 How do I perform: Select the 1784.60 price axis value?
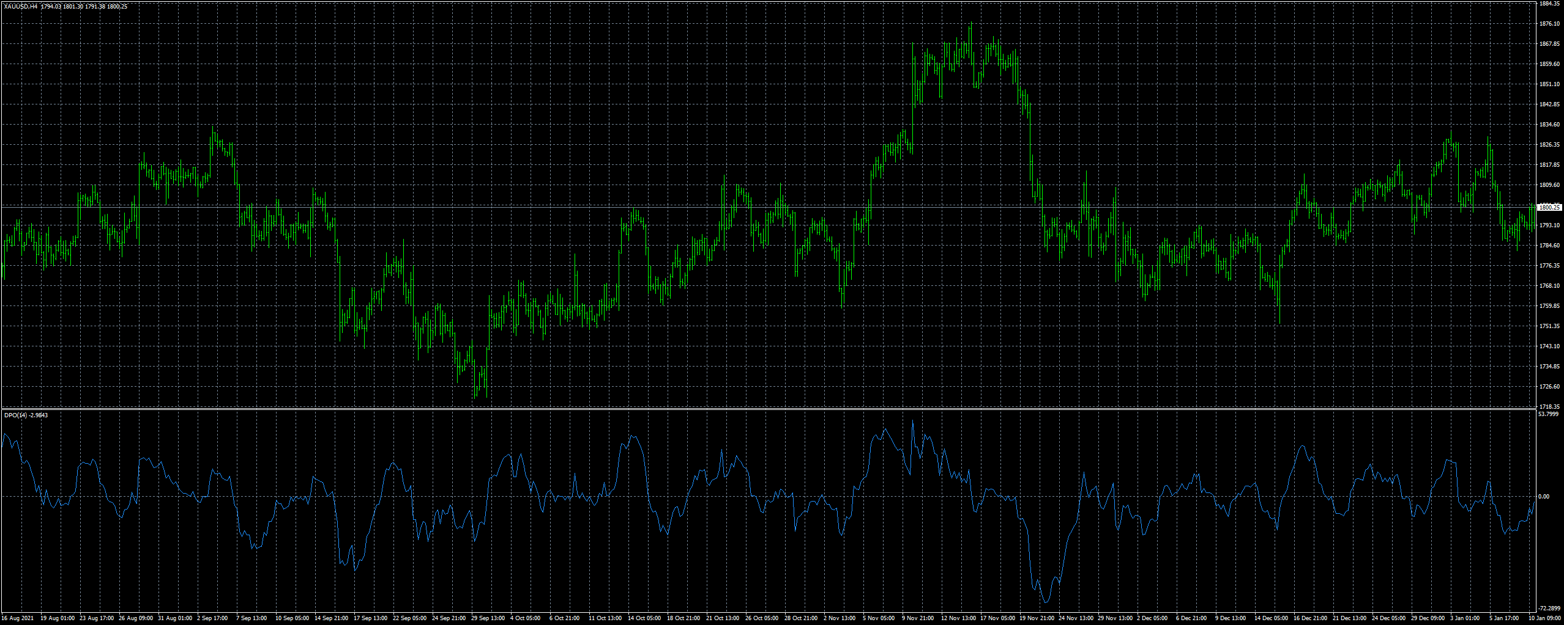tap(1549, 246)
